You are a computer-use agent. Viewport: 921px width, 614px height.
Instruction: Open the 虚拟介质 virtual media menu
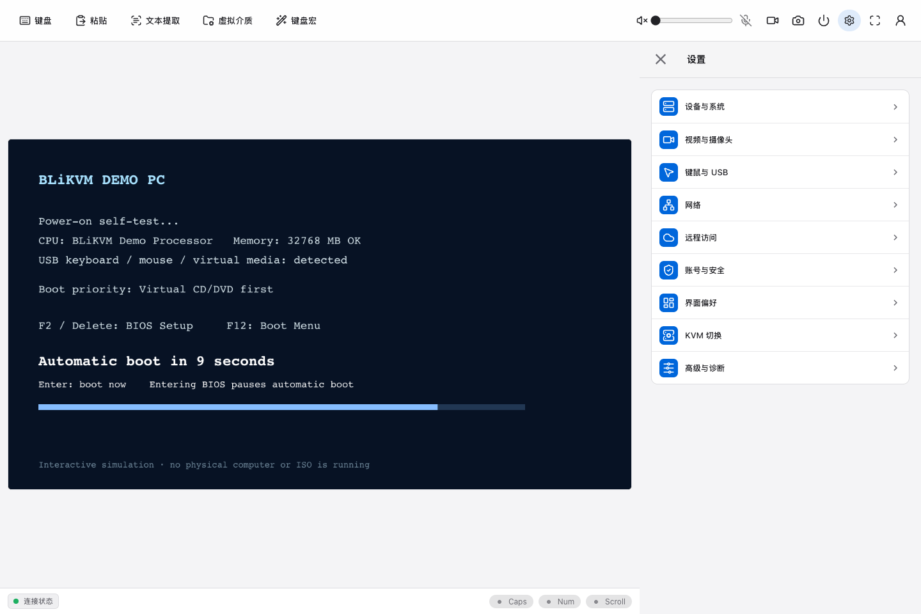[228, 20]
